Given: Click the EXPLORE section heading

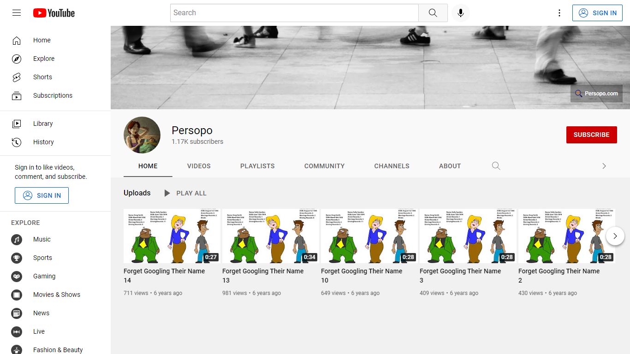Looking at the screenshot, I should coord(25,223).
